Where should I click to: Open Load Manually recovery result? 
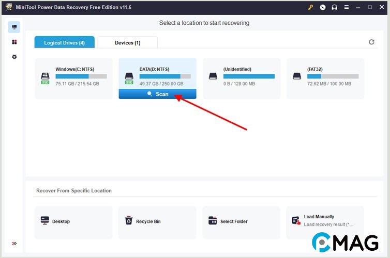click(x=325, y=222)
